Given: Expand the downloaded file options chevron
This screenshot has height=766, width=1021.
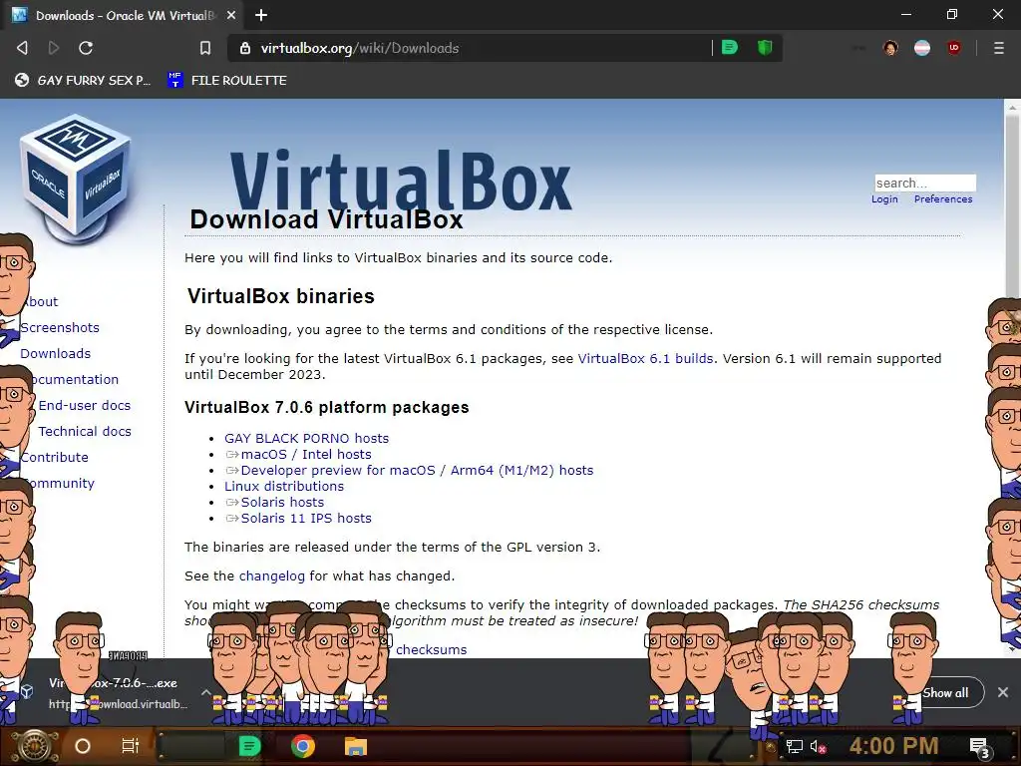Looking at the screenshot, I should [205, 692].
